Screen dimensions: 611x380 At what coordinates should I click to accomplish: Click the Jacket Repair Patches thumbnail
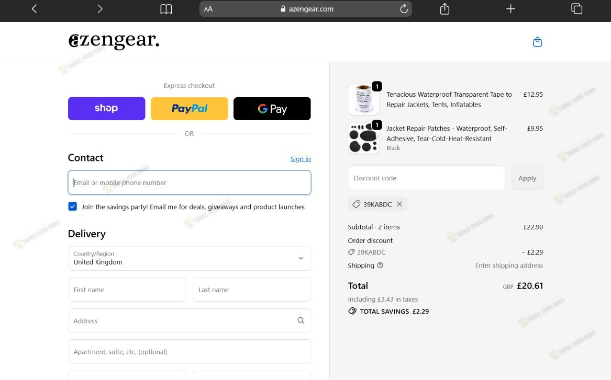click(363, 138)
